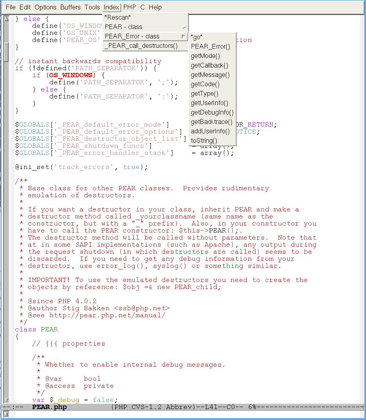The width and height of the screenshot is (366, 420).
Task: Open the C menu
Action: tap(143, 7)
